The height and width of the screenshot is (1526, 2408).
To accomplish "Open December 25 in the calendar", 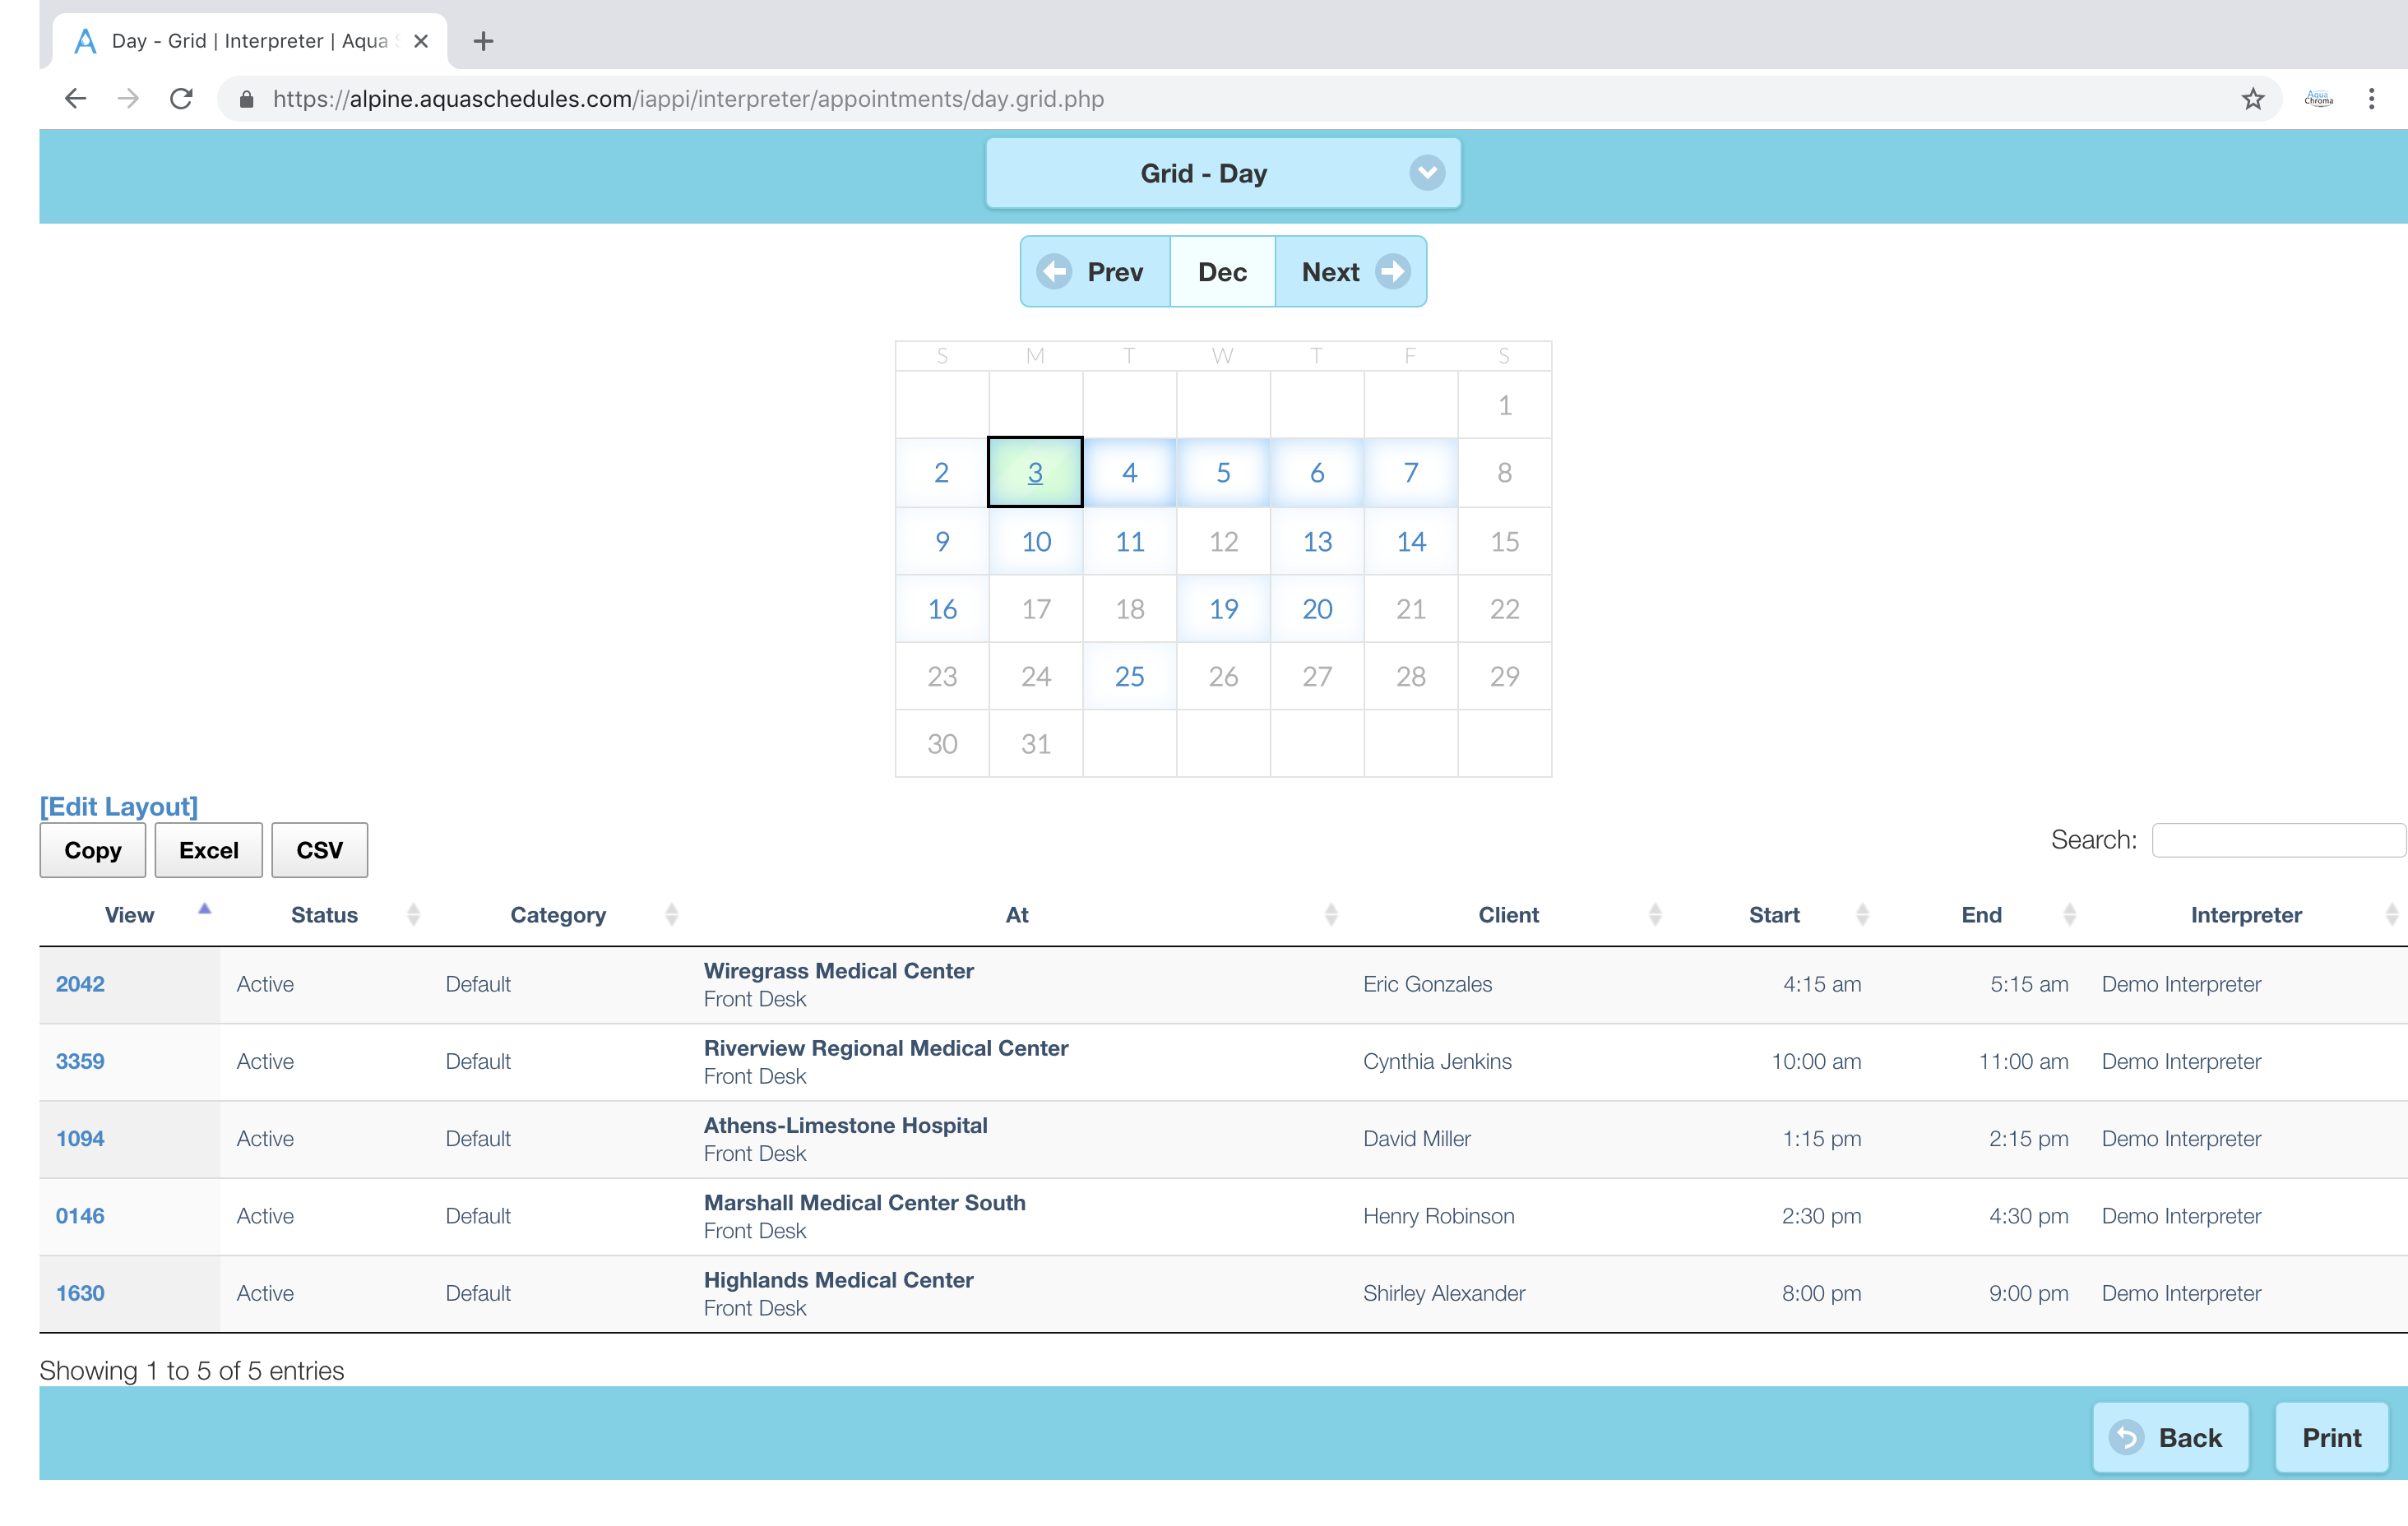I will pos(1129,677).
